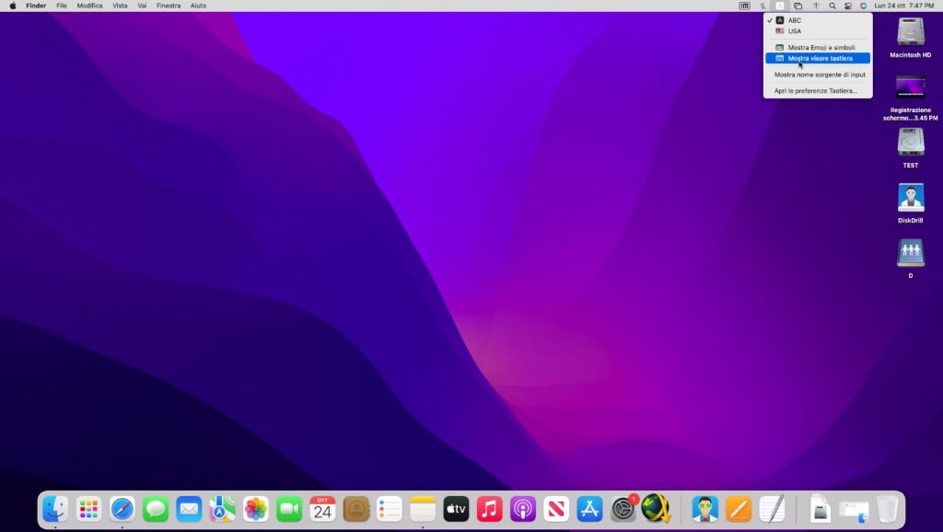Switch input source to USA
The image size is (943, 532).
[794, 31]
